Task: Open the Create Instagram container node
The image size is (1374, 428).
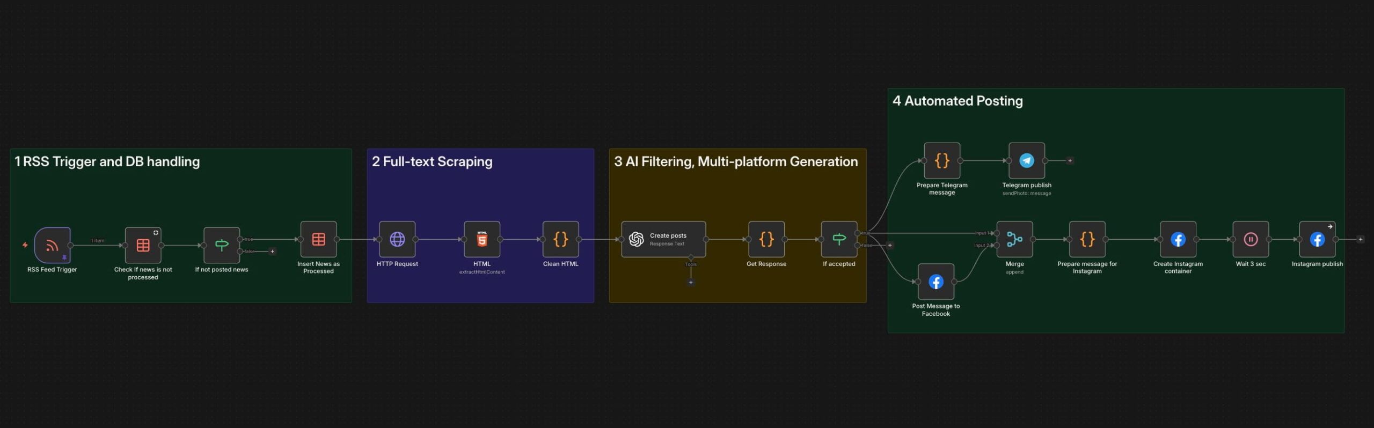Action: [x=1178, y=239]
